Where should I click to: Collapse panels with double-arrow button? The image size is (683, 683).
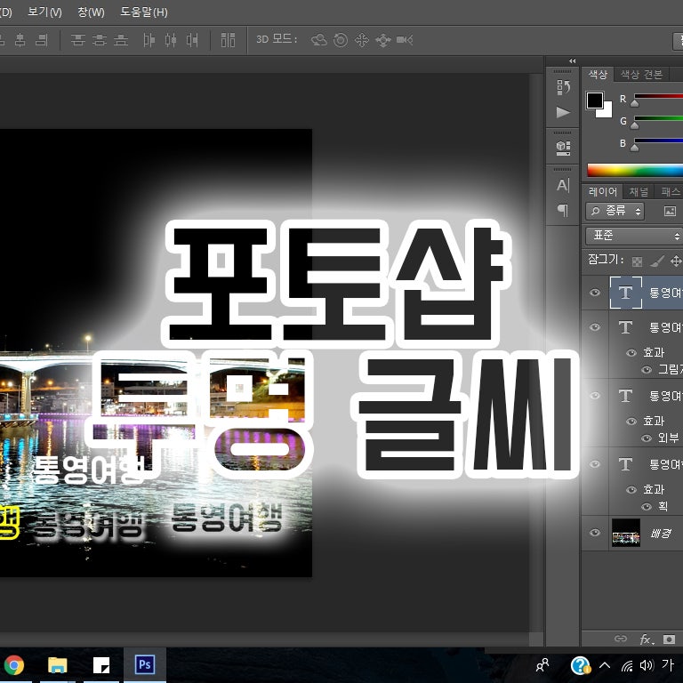click(x=573, y=61)
